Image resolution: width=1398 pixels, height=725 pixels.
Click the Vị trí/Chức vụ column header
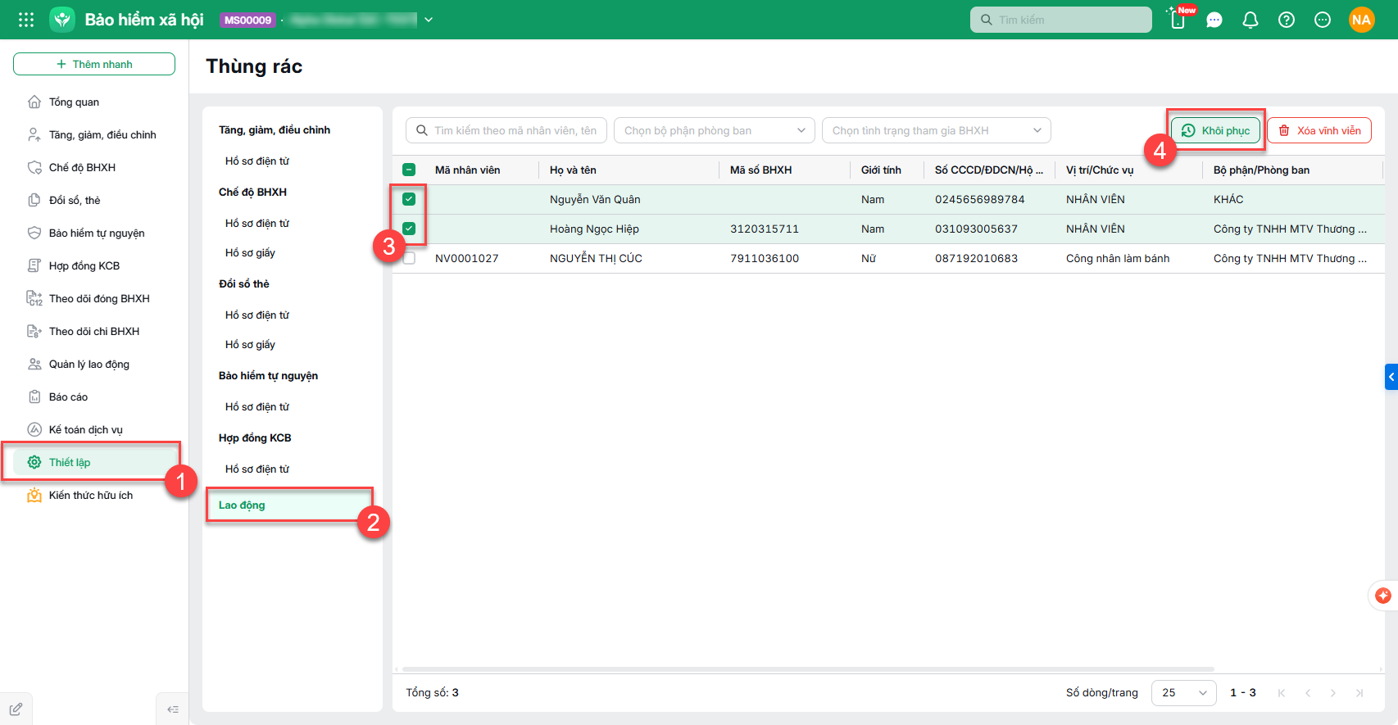1100,170
